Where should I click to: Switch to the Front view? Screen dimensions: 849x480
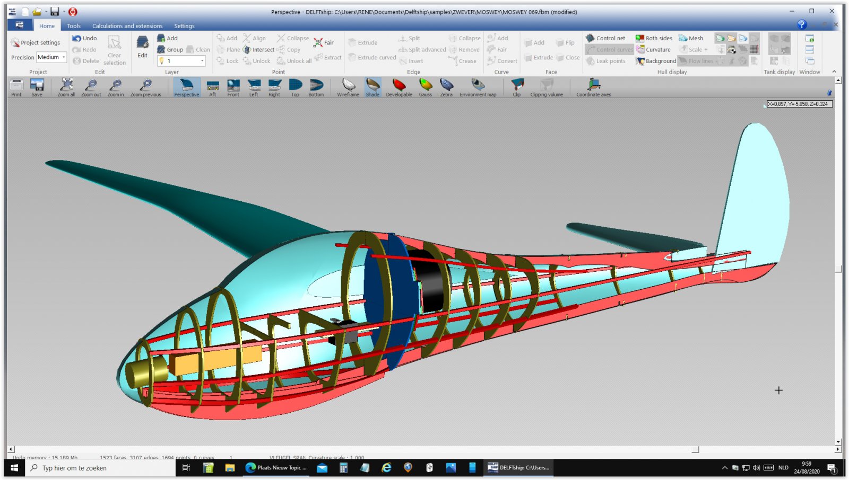(x=233, y=87)
